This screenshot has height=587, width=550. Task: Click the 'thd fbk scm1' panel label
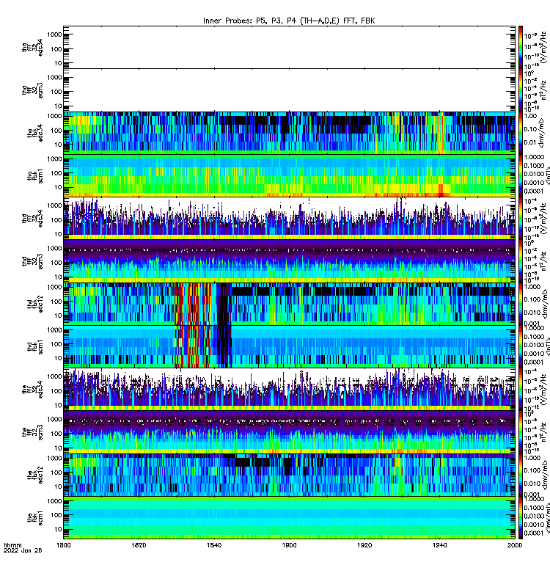[x=35, y=347]
